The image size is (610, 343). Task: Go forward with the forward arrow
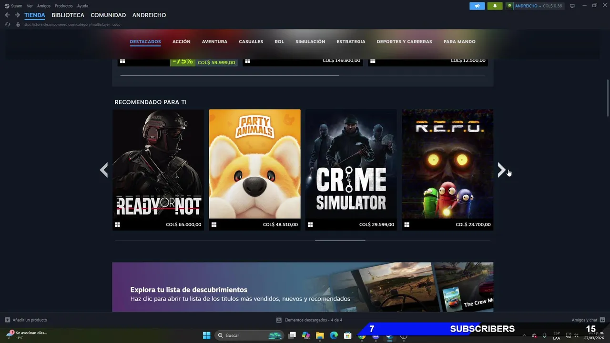[x=17, y=15]
